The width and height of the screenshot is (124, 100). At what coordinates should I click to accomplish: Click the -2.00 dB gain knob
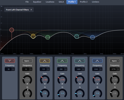(45, 80)
